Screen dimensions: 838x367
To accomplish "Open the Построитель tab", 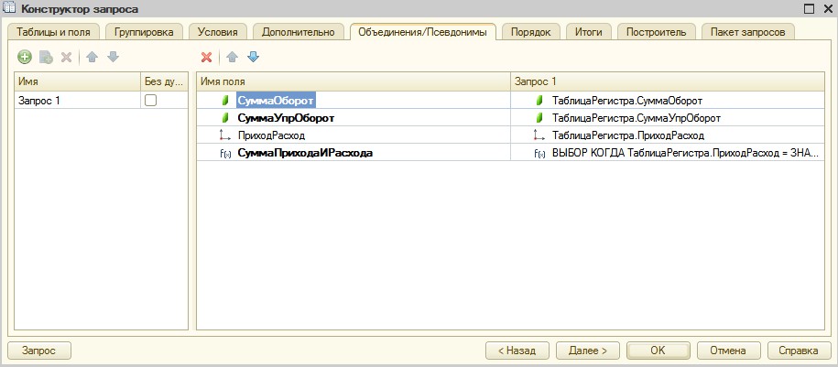I will 657,32.
